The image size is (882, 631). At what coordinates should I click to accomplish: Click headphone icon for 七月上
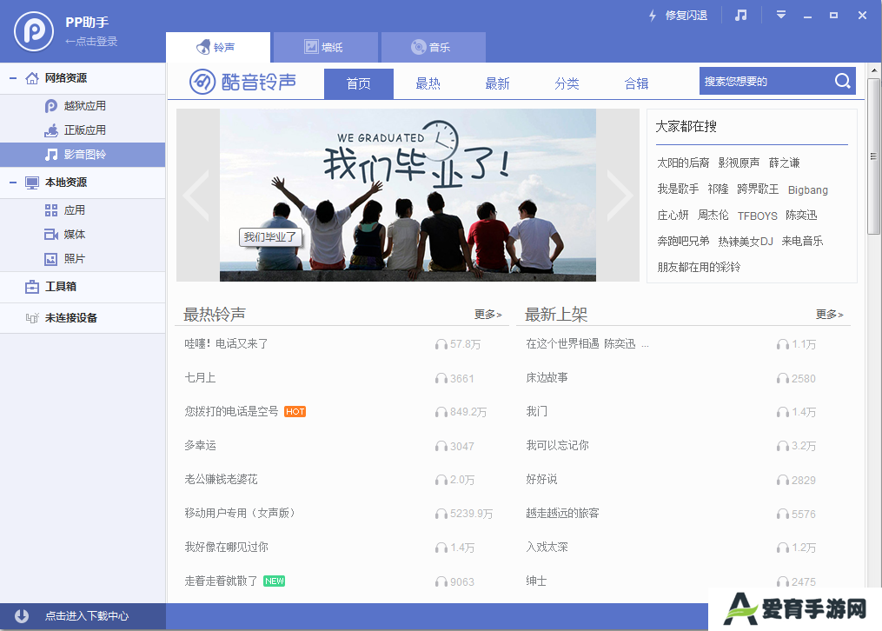[x=441, y=378]
